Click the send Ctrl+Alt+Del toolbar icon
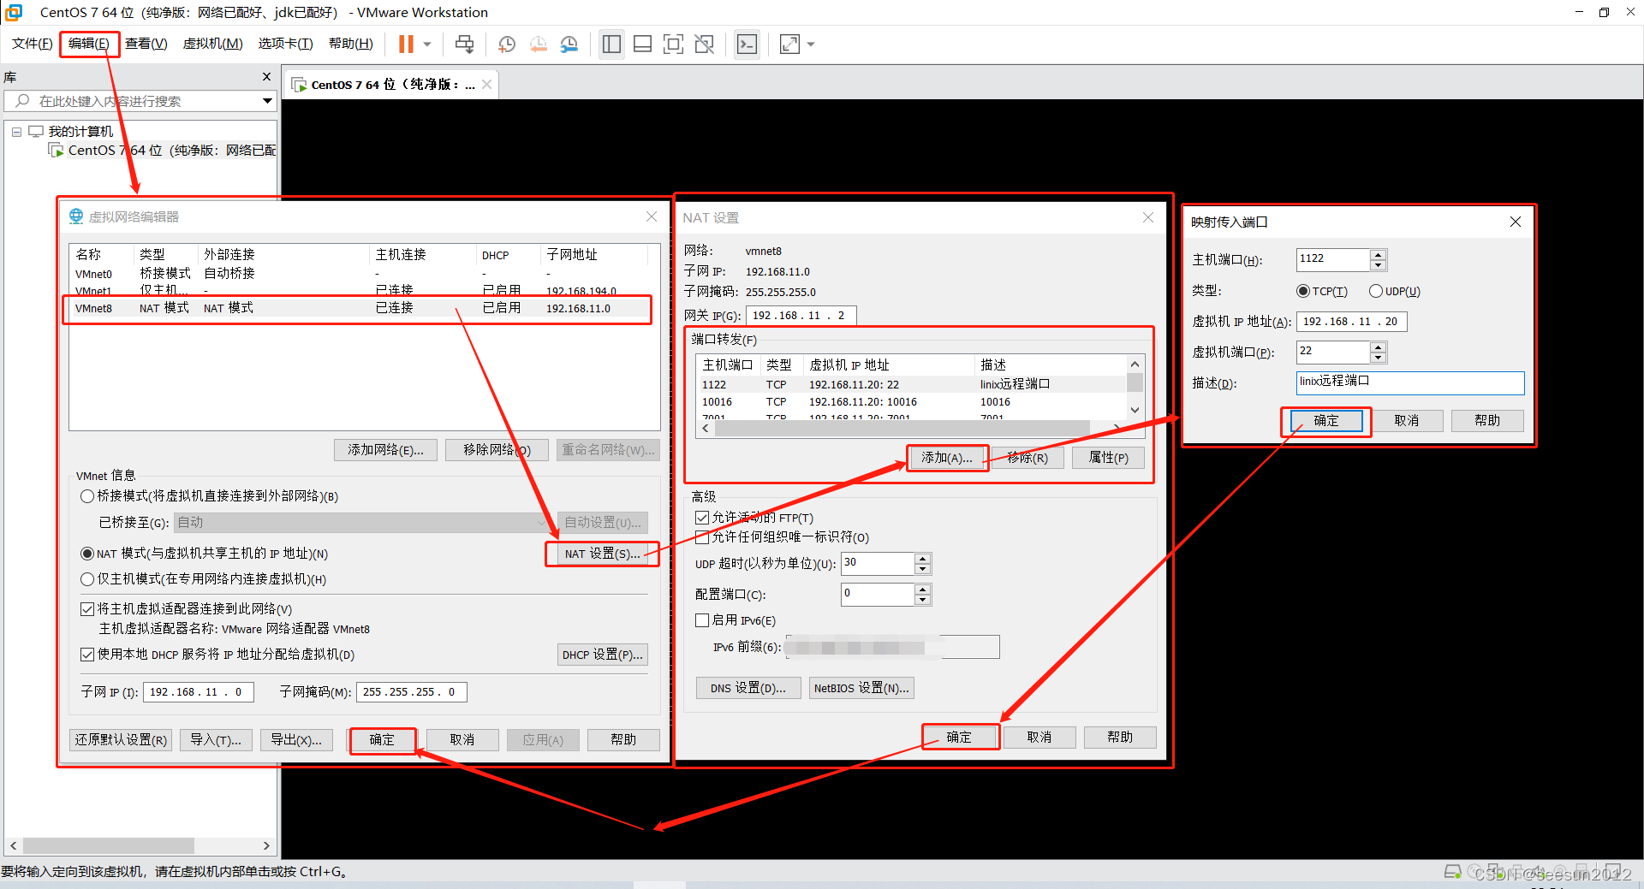 pos(464,44)
